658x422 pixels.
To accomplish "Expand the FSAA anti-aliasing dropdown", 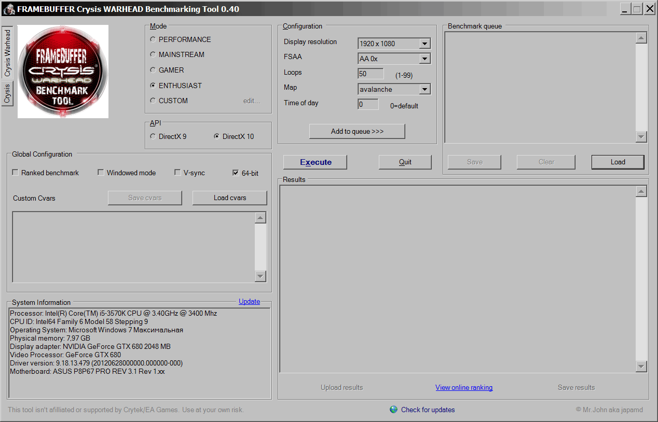I will tap(424, 59).
